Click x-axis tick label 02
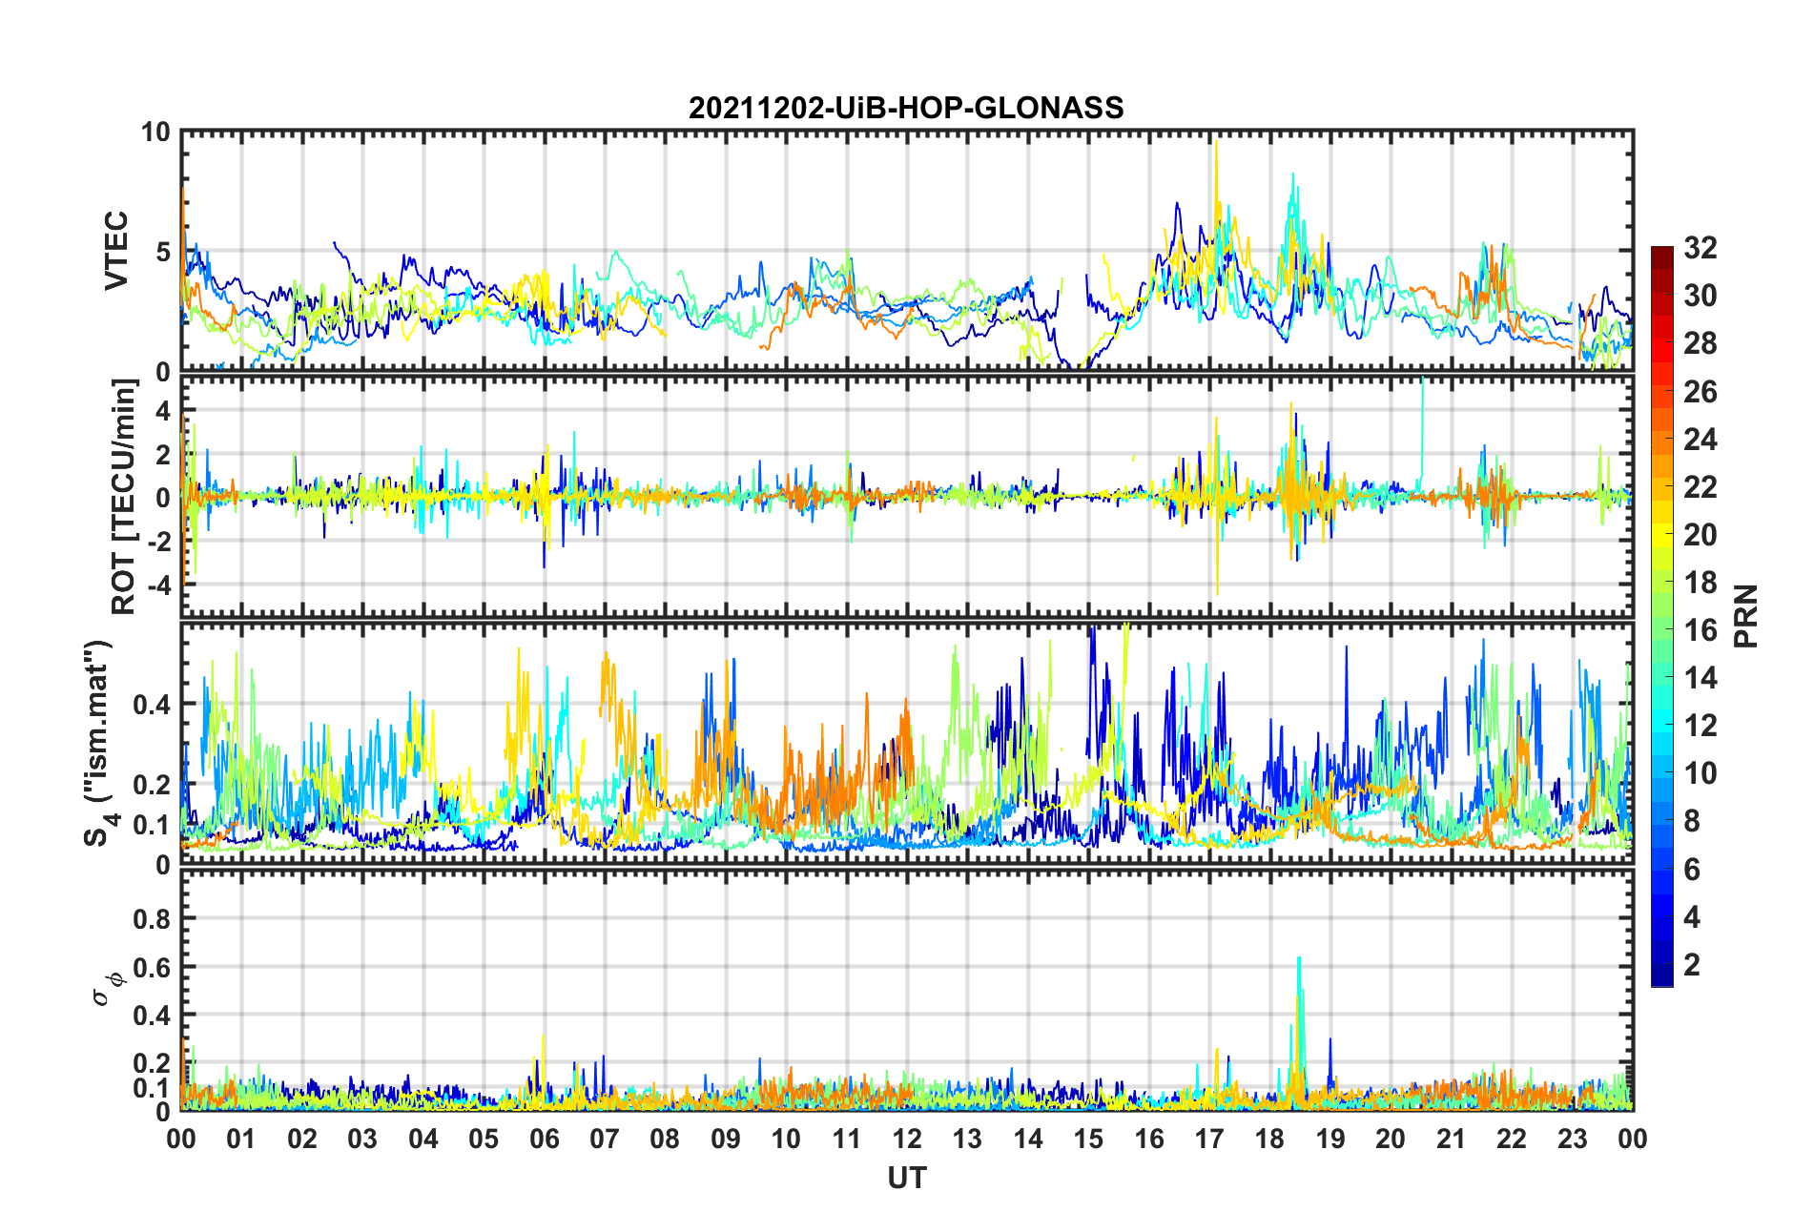1814x1232 pixels. (302, 1139)
